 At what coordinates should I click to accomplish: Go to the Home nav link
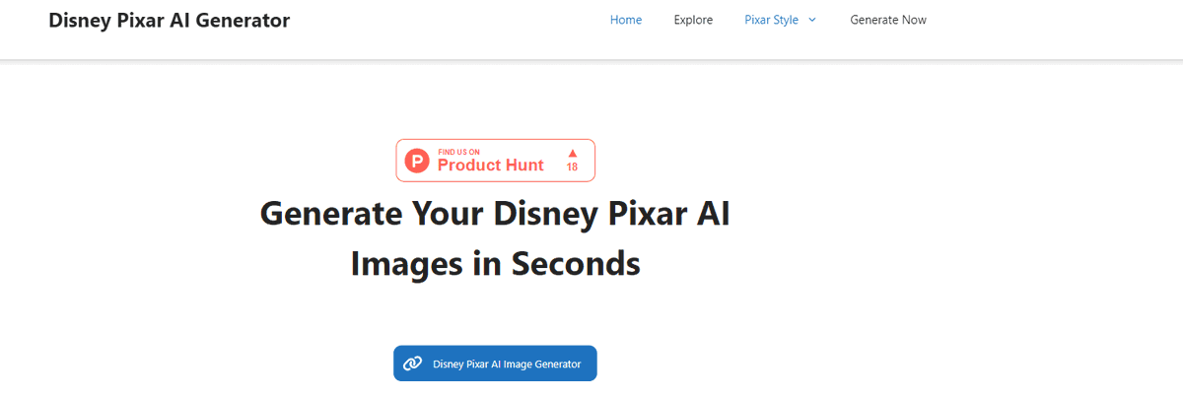point(626,20)
